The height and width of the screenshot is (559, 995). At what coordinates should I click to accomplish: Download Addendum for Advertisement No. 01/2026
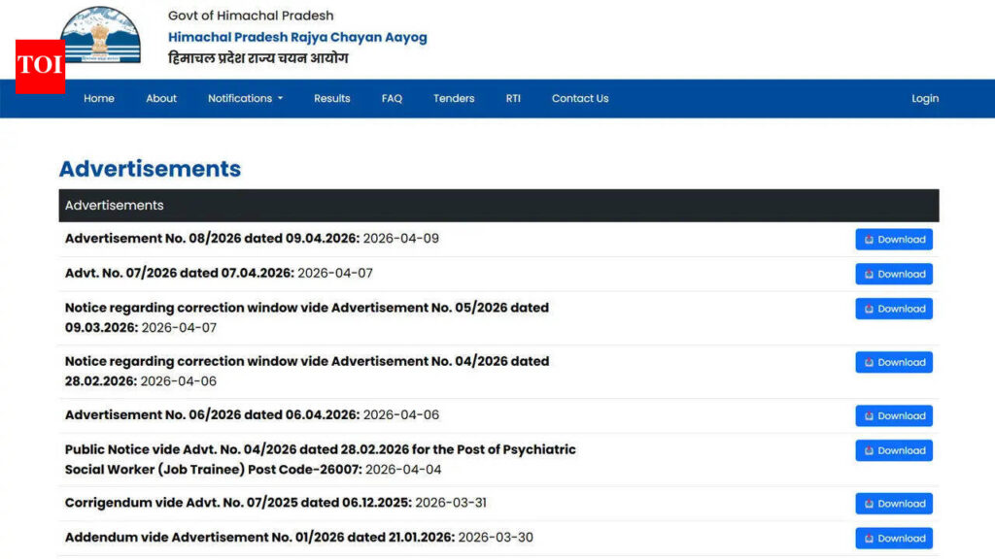click(893, 539)
